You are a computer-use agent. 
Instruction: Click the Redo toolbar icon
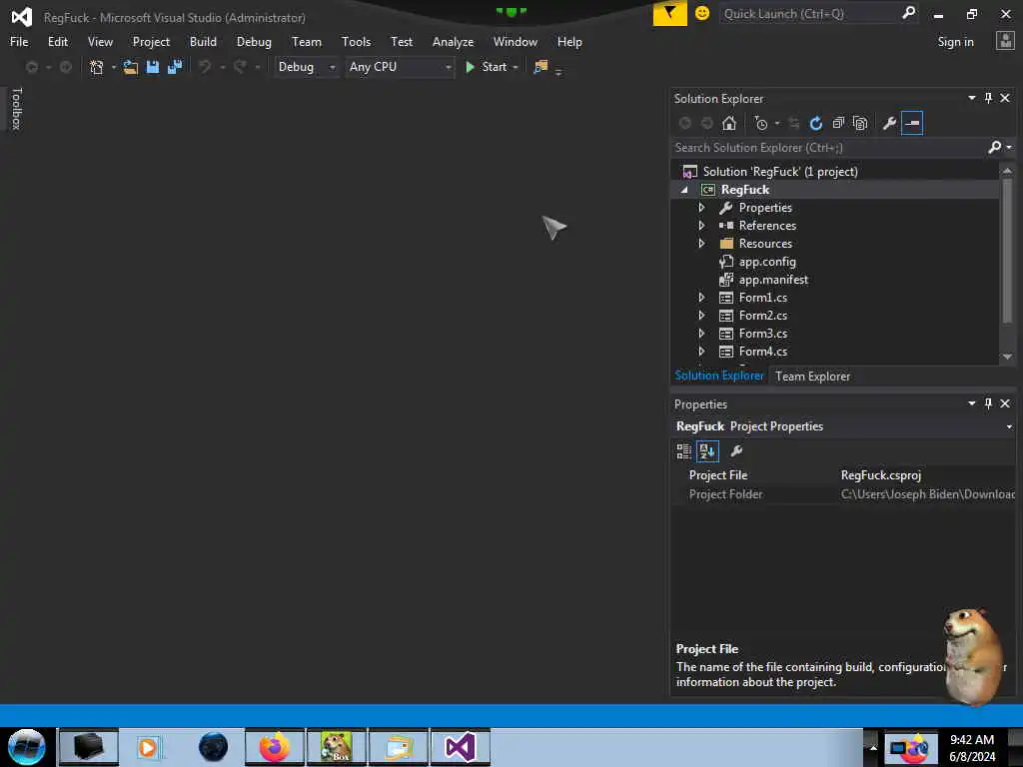[x=240, y=67]
